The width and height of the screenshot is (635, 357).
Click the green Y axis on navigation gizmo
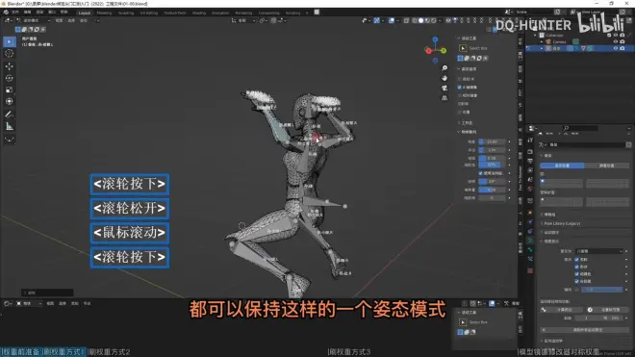click(444, 50)
